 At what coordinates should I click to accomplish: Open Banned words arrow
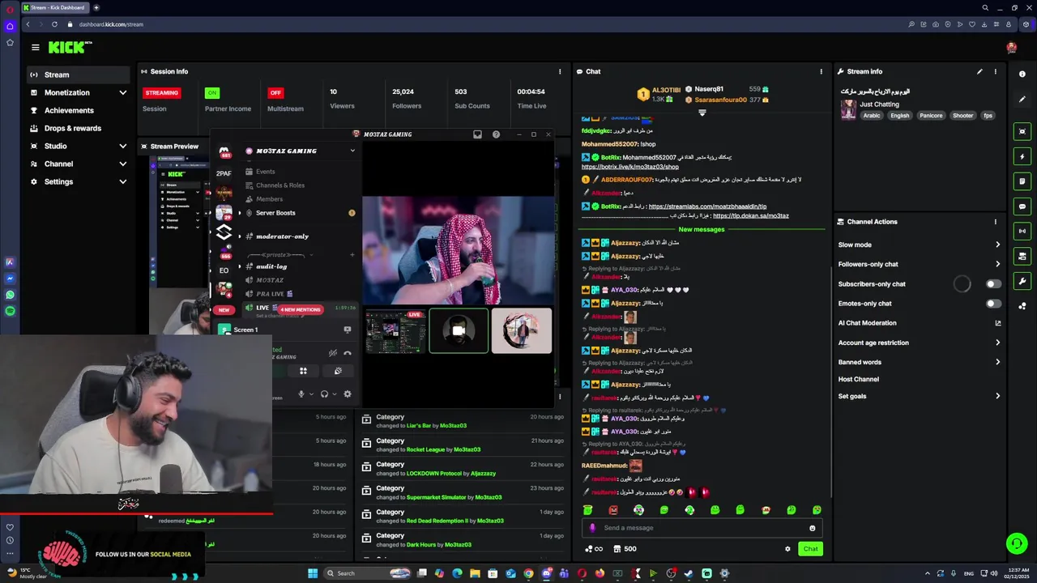[x=997, y=362]
